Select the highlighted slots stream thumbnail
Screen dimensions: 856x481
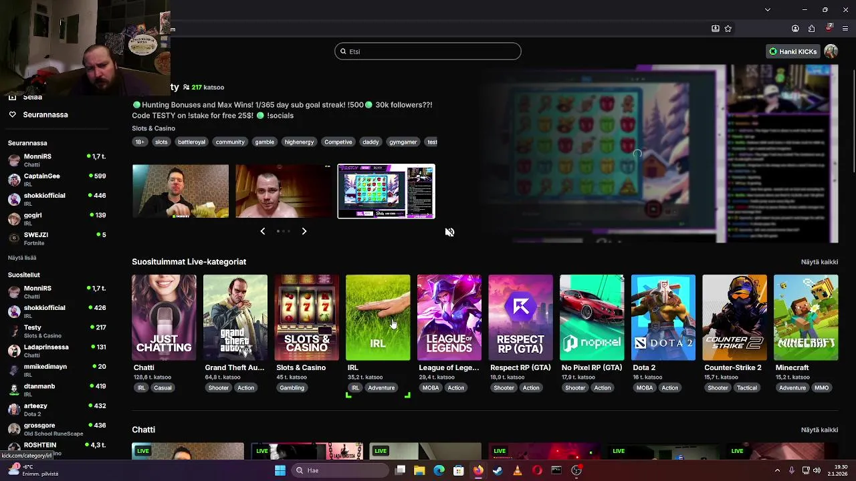click(387, 191)
